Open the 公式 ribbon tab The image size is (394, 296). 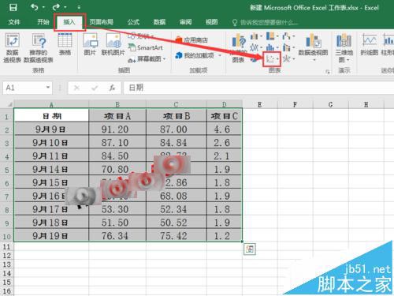[x=133, y=22]
